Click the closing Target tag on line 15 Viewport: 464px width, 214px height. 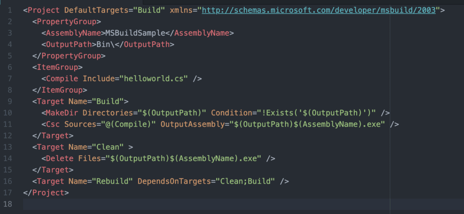(53, 170)
